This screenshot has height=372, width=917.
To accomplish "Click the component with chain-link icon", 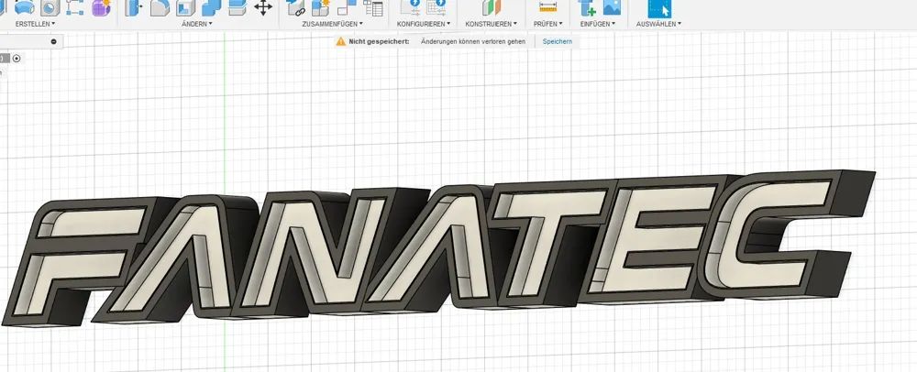I will [296, 7].
